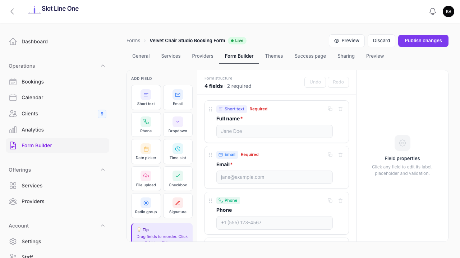Duplicate the Full name field

point(330,109)
